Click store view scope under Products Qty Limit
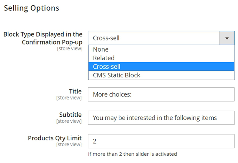238x163 pixels. tap(69, 145)
